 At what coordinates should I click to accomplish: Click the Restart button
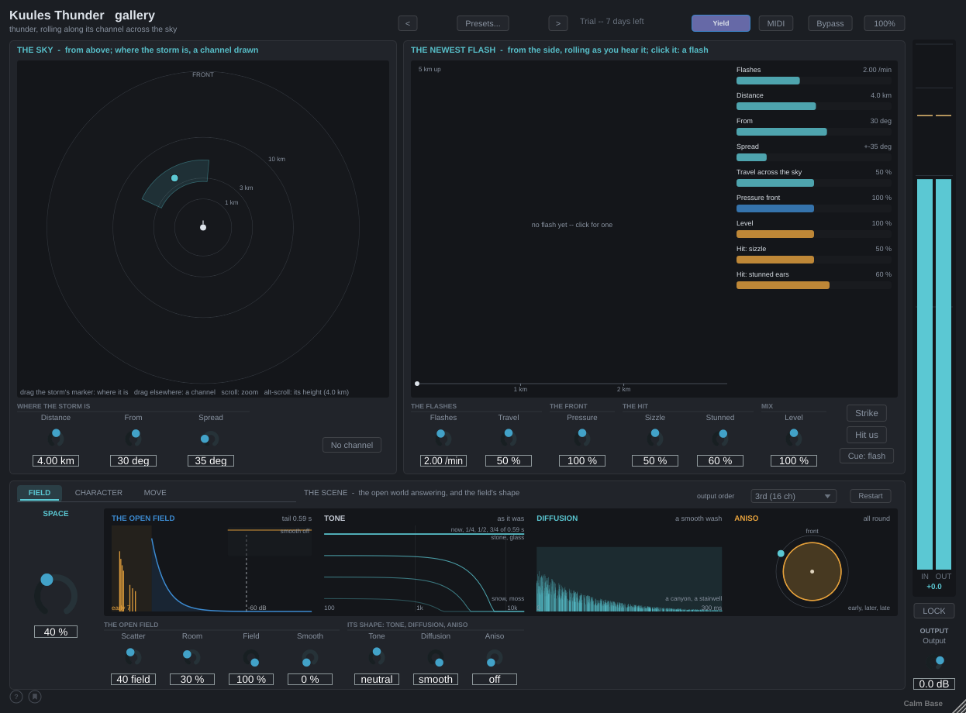click(x=871, y=496)
